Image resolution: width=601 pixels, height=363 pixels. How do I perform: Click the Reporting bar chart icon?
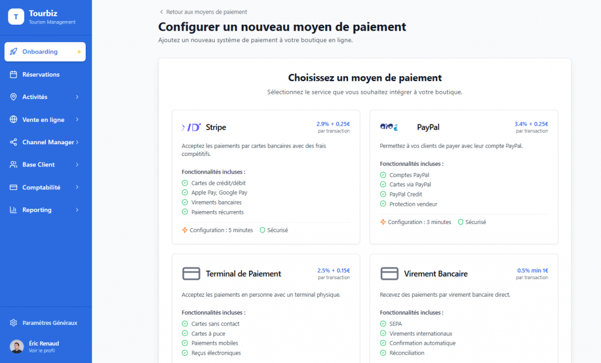[x=13, y=210]
